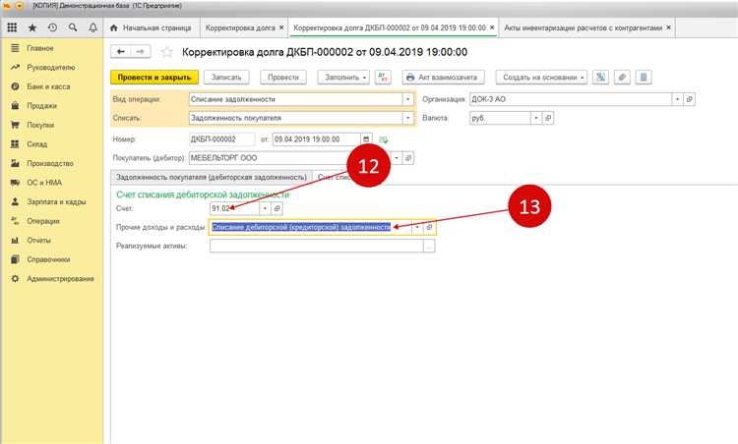
Task: Open Справочники section in sidebar
Action: click(48, 259)
